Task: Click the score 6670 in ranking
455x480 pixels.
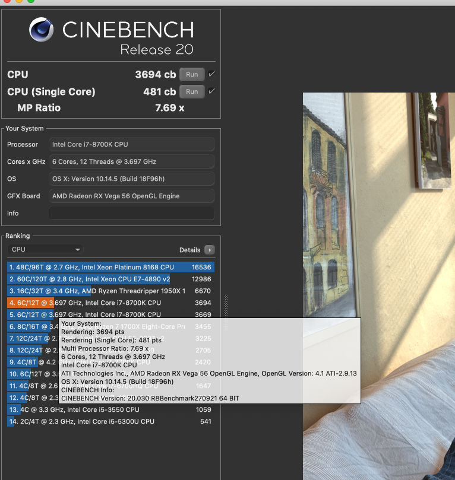Action: [x=203, y=291]
